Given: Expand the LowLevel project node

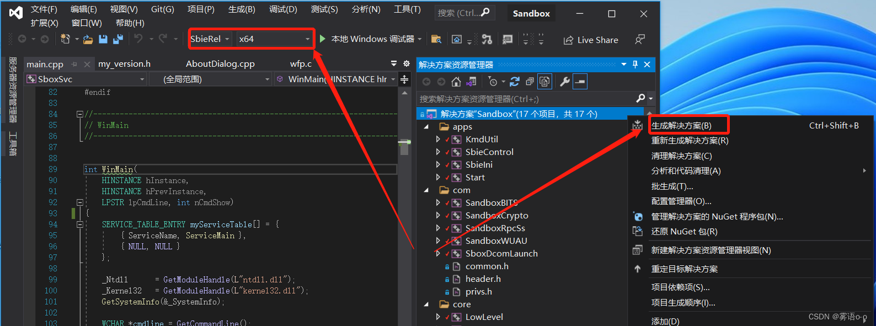Looking at the screenshot, I should pyautogui.click(x=438, y=317).
